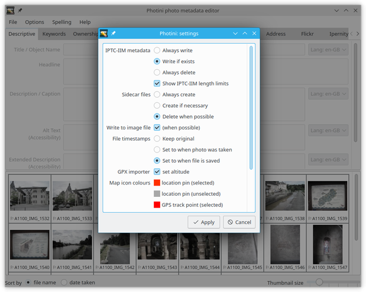Click the Photini app icon in main title bar
The height and width of the screenshot is (292, 366).
[11, 11]
